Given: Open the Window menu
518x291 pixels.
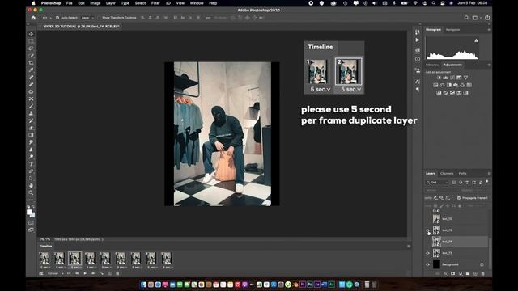Looking at the screenshot, I should (197, 3).
